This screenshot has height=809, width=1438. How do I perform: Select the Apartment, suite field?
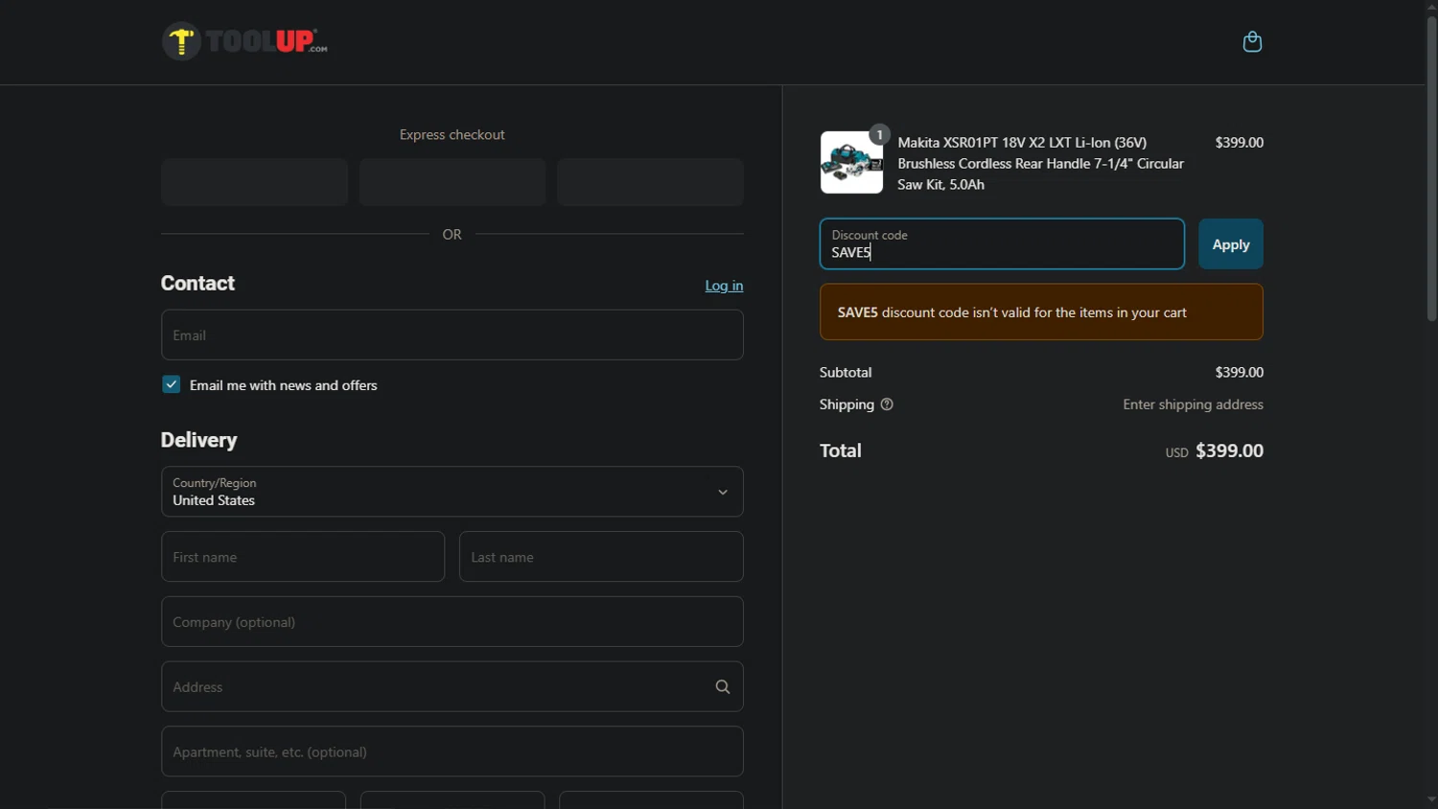[452, 752]
